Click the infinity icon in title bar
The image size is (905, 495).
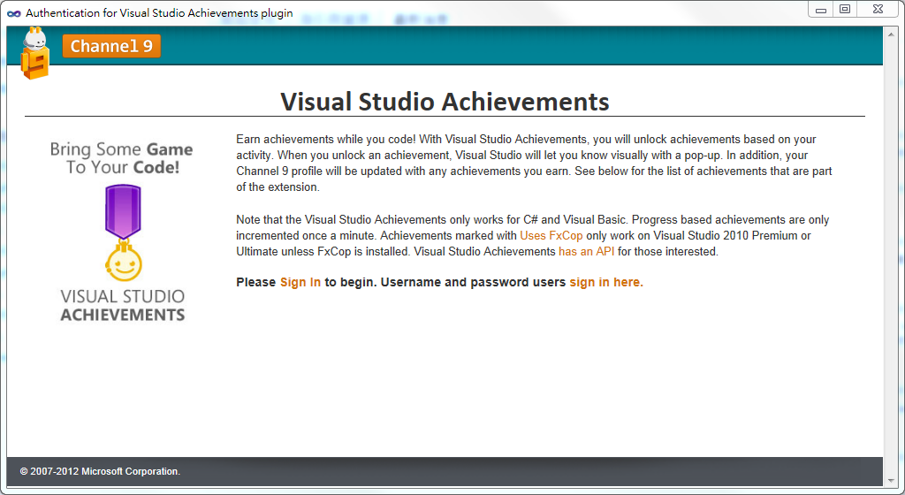[x=14, y=13]
